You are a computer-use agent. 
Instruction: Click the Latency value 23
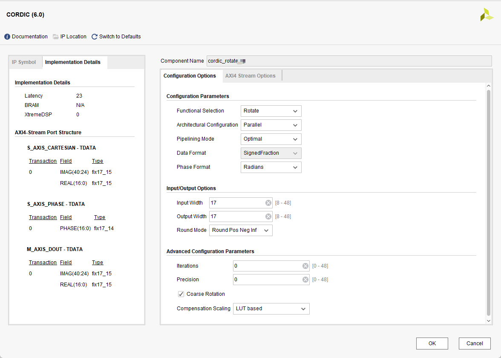tap(79, 96)
